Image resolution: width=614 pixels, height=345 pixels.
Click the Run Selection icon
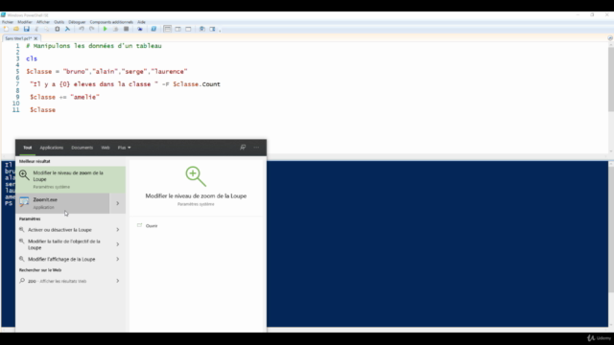tap(115, 29)
